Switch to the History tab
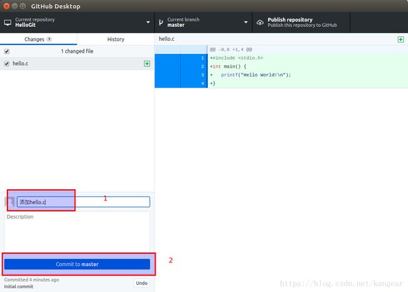This screenshot has width=408, height=292. [115, 39]
